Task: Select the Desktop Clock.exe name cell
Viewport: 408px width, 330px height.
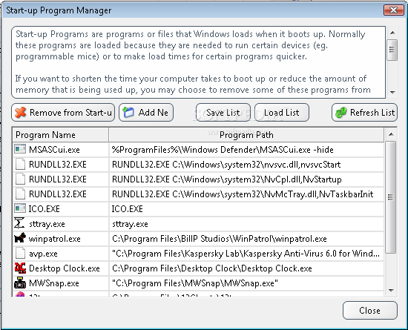Action: point(60,268)
